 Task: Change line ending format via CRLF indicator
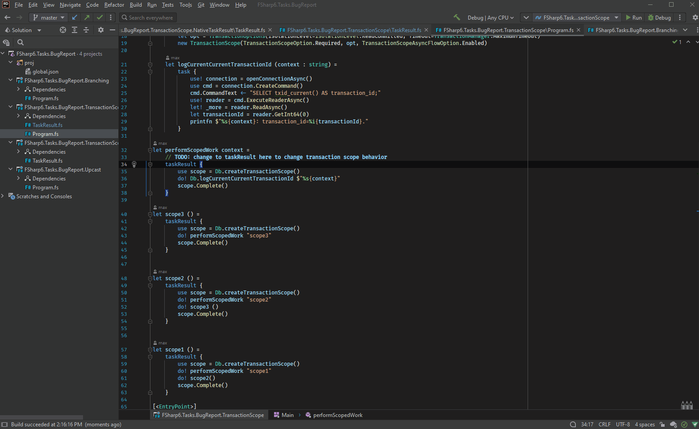point(604,424)
